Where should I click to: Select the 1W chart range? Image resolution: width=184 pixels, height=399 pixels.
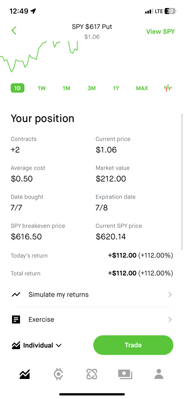(42, 88)
